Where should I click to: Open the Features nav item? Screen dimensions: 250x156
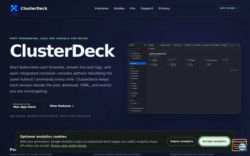(x=102, y=8)
